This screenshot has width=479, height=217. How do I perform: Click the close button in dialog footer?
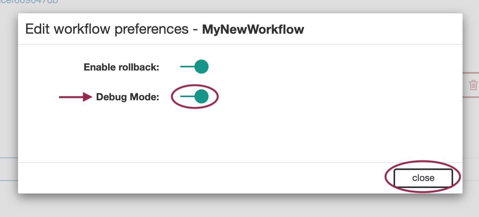[x=423, y=178]
